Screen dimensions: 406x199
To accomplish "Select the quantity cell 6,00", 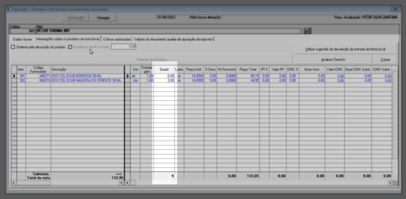I will coord(164,76).
